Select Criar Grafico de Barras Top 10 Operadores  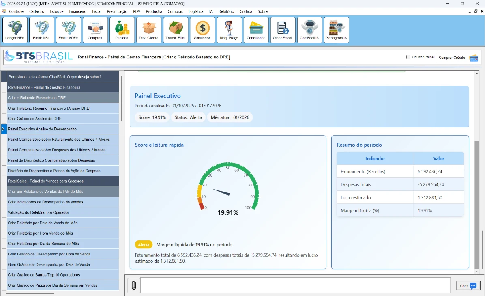(x=63, y=275)
